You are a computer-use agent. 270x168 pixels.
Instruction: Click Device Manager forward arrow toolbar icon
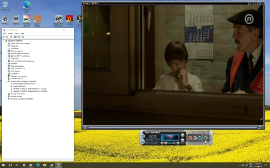pyautogui.click(x=7, y=37)
